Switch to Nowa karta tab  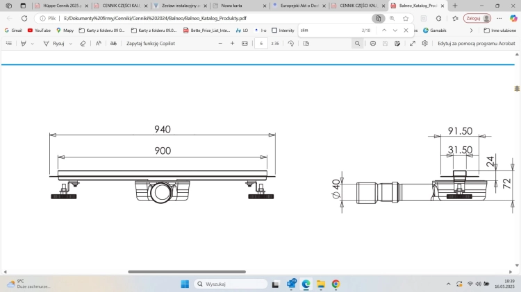tap(238, 6)
